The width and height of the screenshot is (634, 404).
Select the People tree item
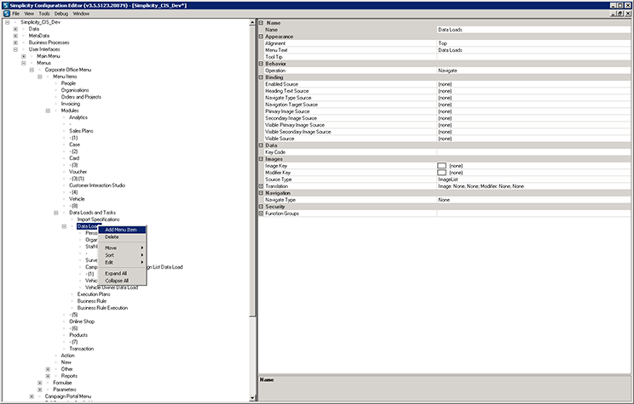68,83
